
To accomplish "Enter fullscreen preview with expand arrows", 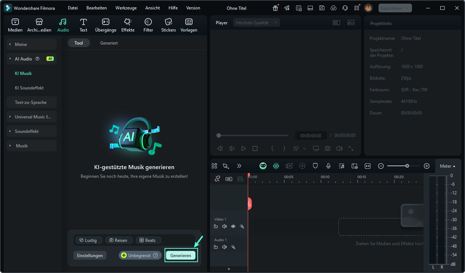I will (351, 148).
